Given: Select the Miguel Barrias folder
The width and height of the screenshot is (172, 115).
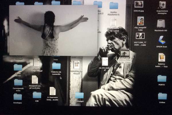Looking at the screenshot, I should tap(18, 67).
